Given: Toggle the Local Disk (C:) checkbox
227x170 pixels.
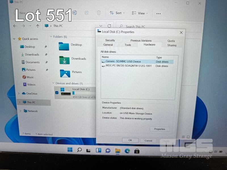Looking at the screenshot, I should 57,93.
